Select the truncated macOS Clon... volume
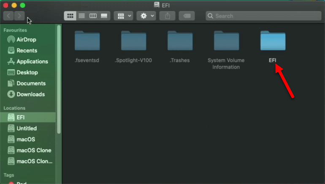Image resolution: width=325 pixels, height=184 pixels. pos(28,161)
